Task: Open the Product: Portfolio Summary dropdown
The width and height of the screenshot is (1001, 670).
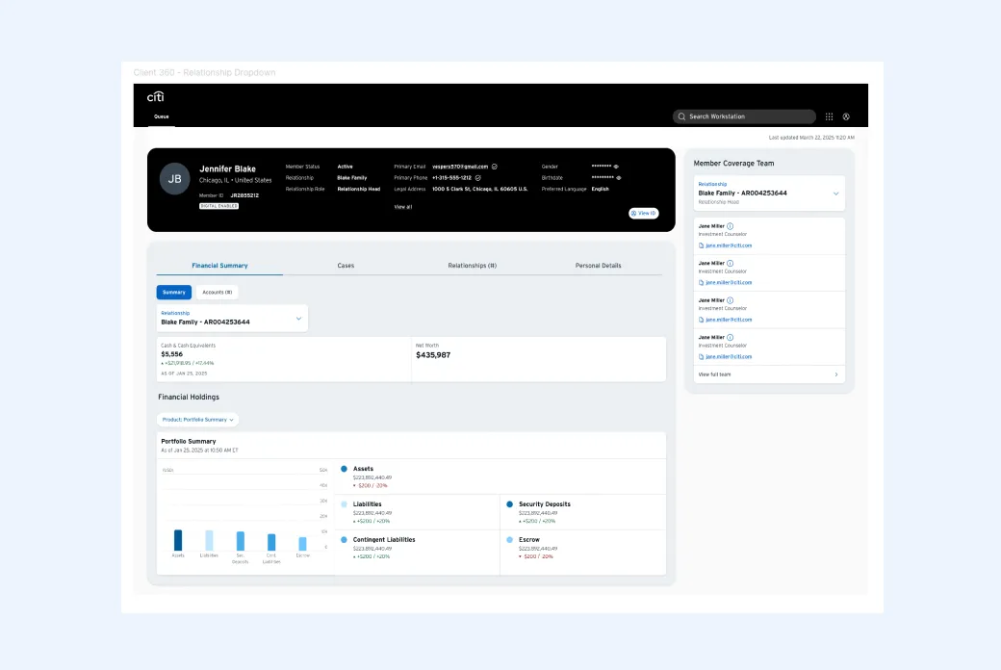Action: click(x=197, y=420)
